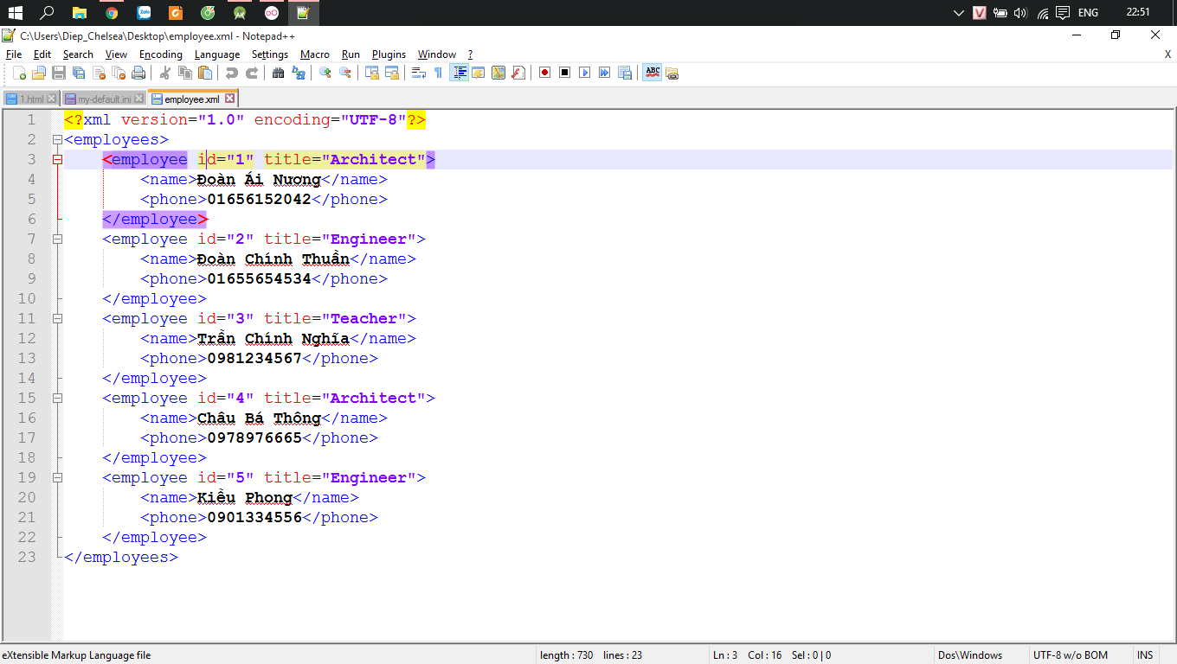The image size is (1177, 664).
Task: Start macro recording with the red dot
Action: pos(544,73)
